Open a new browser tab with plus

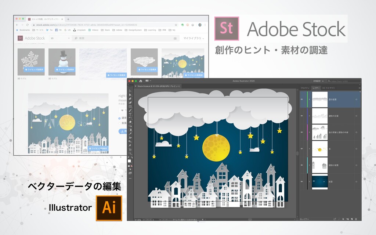point(68,19)
